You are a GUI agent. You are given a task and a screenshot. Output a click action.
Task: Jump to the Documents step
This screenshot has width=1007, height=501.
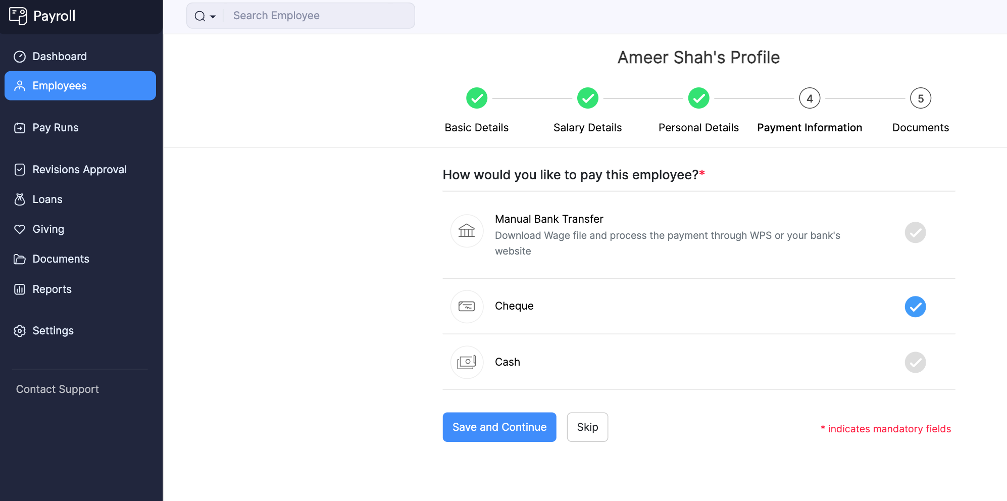[x=920, y=98]
